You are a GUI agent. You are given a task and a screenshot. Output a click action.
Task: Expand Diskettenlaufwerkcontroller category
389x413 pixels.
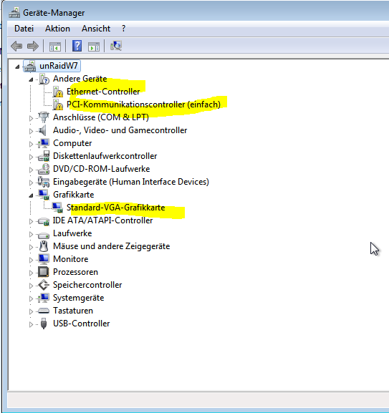click(x=31, y=157)
